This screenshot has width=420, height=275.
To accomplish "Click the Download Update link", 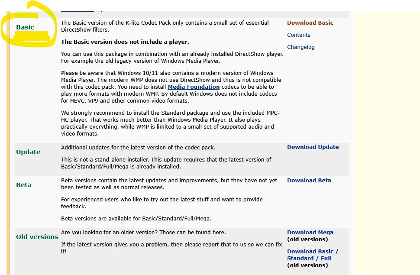I will 313,147.
